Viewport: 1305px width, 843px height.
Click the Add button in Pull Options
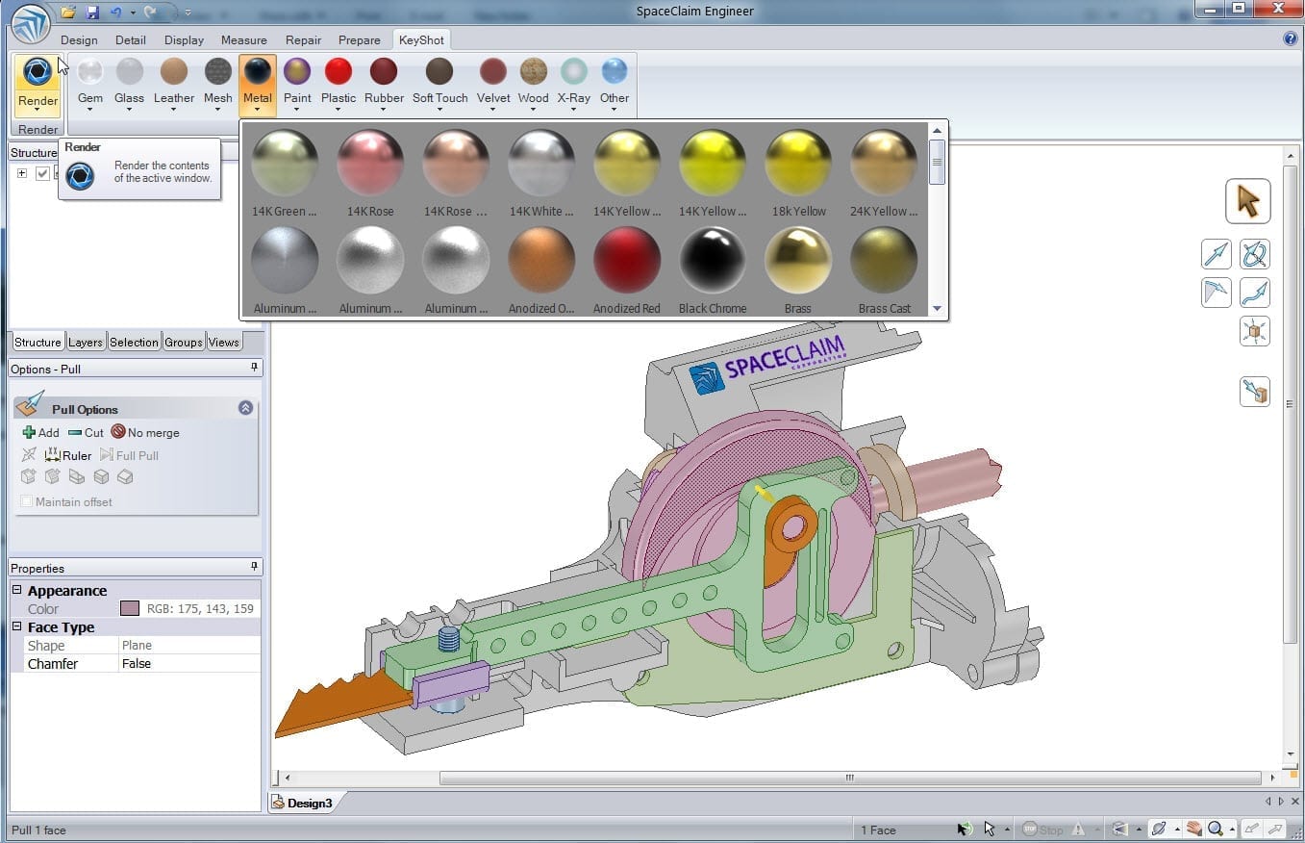(40, 432)
